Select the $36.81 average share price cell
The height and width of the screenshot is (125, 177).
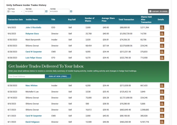106,40
